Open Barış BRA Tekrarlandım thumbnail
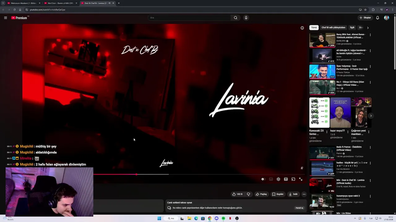Image resolution: width=396 pixels, height=222 pixels. click(322, 40)
